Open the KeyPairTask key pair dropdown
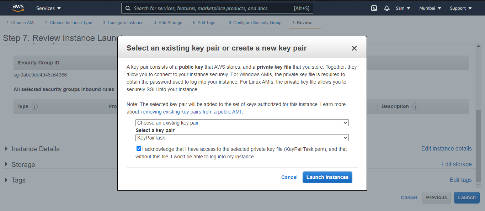This screenshot has width=485, height=211. (242, 138)
